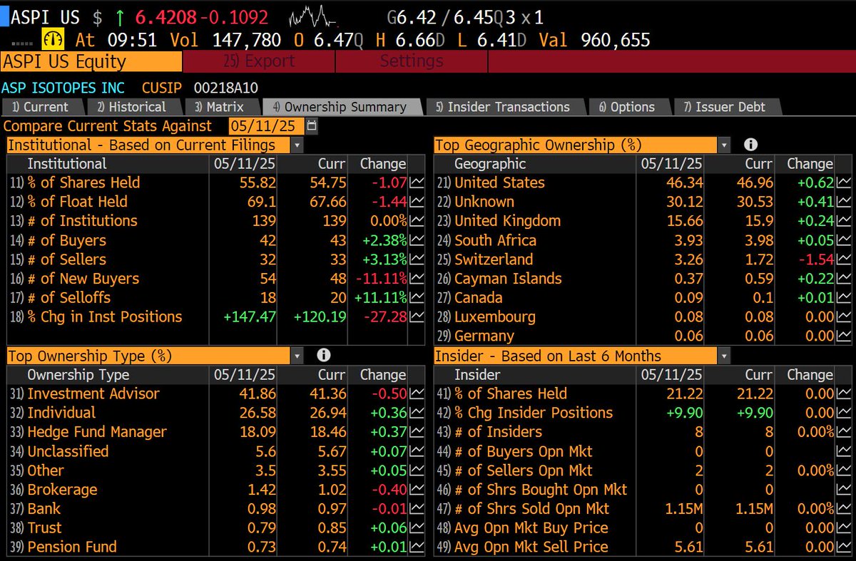Click the Export button
856x561 pixels.
pos(259,61)
